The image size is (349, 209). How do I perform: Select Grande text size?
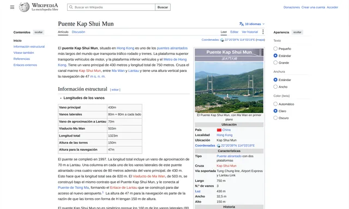275,63
